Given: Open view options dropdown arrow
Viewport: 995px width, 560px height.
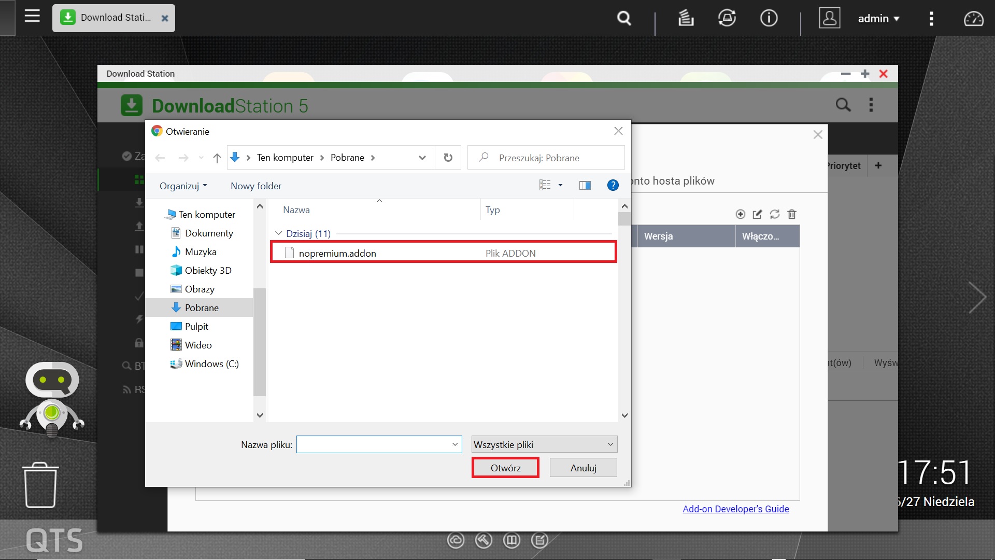Looking at the screenshot, I should coord(560,185).
